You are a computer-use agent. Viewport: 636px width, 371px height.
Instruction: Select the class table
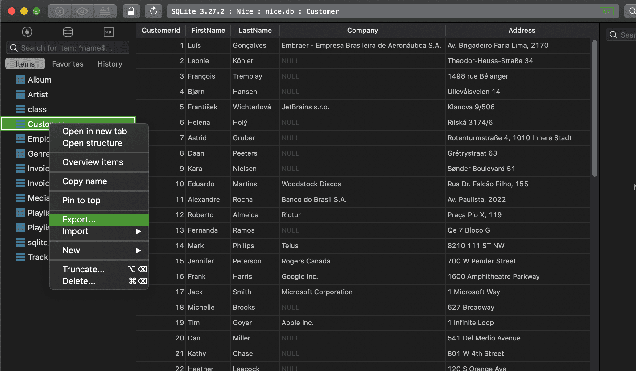[68, 109]
